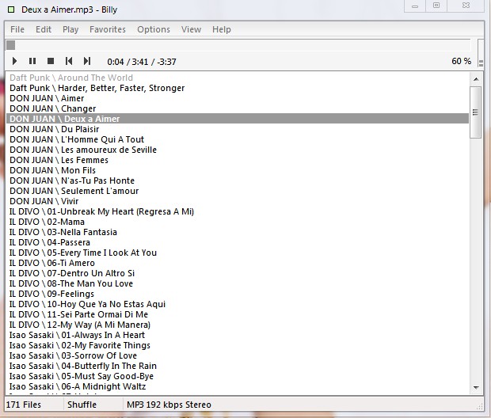
Task: Select DON JUAN \ L'Homme Qui A Tout
Action: pyautogui.click(x=238, y=139)
